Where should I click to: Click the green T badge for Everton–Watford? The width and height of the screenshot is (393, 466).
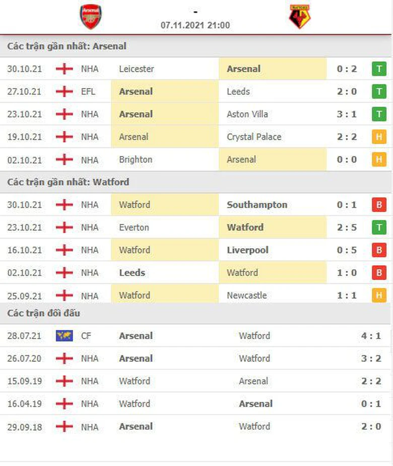[379, 227]
